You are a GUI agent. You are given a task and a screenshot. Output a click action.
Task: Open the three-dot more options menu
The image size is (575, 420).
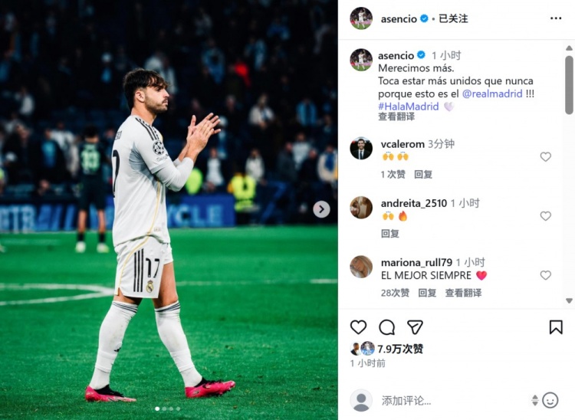click(x=556, y=18)
